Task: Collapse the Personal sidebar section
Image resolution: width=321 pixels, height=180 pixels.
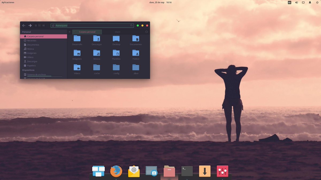Action: [x=26, y=32]
